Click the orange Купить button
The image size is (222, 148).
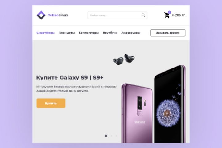tap(51, 103)
